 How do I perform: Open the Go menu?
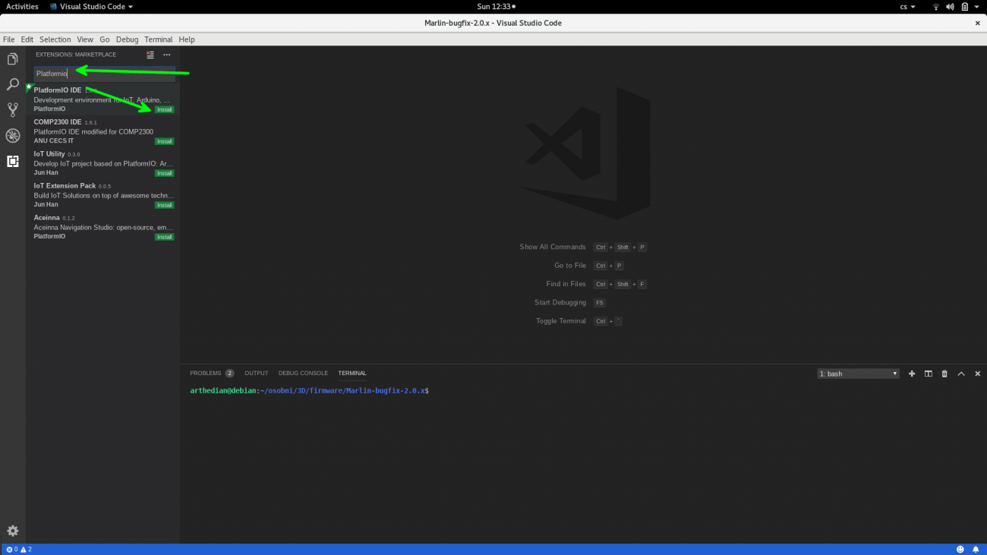click(105, 39)
